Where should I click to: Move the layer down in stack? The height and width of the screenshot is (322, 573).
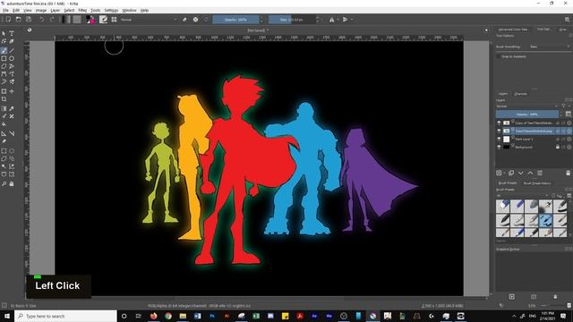click(521, 173)
